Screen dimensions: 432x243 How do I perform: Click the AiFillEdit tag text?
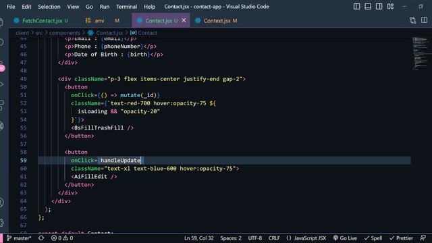click(x=90, y=177)
